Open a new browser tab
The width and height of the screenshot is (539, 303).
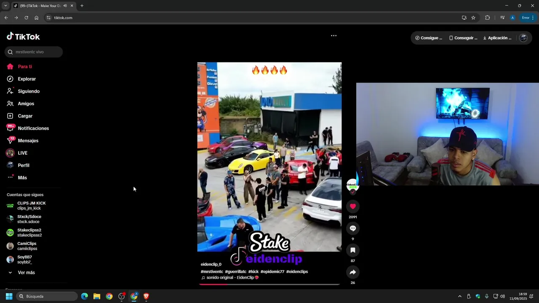coord(82,6)
